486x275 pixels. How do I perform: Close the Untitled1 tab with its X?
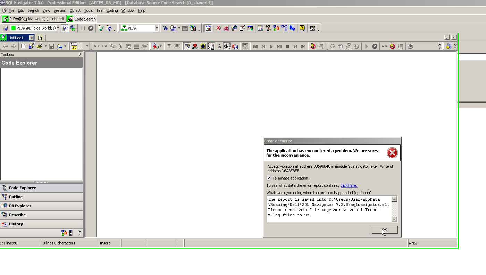[x=31, y=38]
